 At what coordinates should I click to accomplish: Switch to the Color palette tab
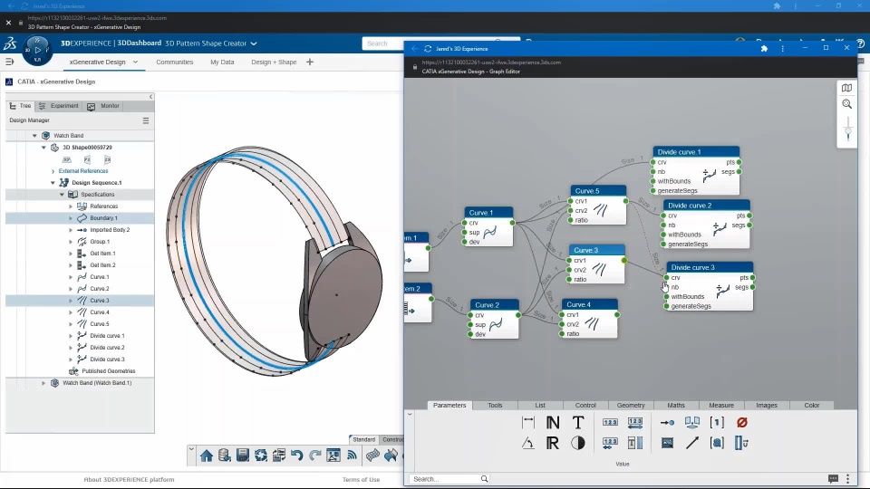pos(812,406)
